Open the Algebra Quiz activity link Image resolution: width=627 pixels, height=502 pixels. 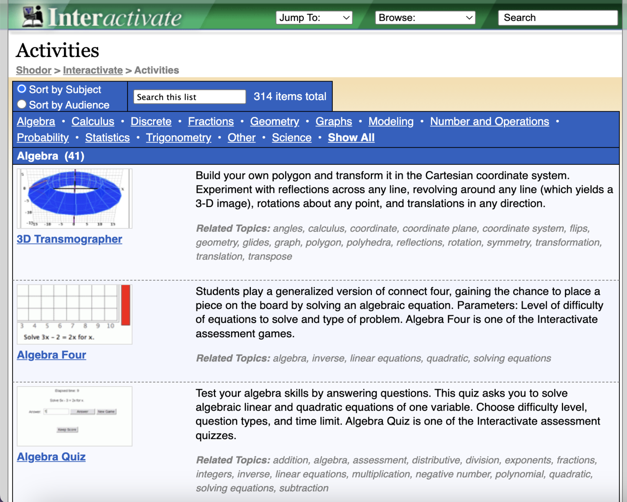(x=51, y=457)
